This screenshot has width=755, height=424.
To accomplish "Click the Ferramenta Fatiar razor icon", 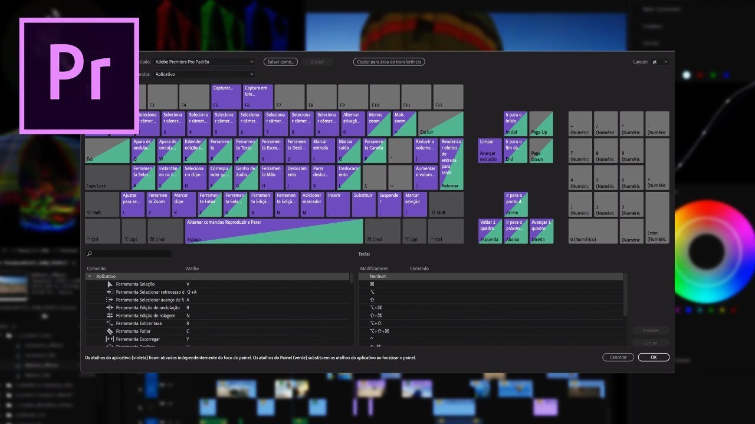I will (x=110, y=331).
